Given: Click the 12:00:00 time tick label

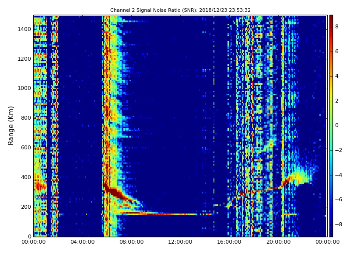Looking at the screenshot, I should [180, 242].
